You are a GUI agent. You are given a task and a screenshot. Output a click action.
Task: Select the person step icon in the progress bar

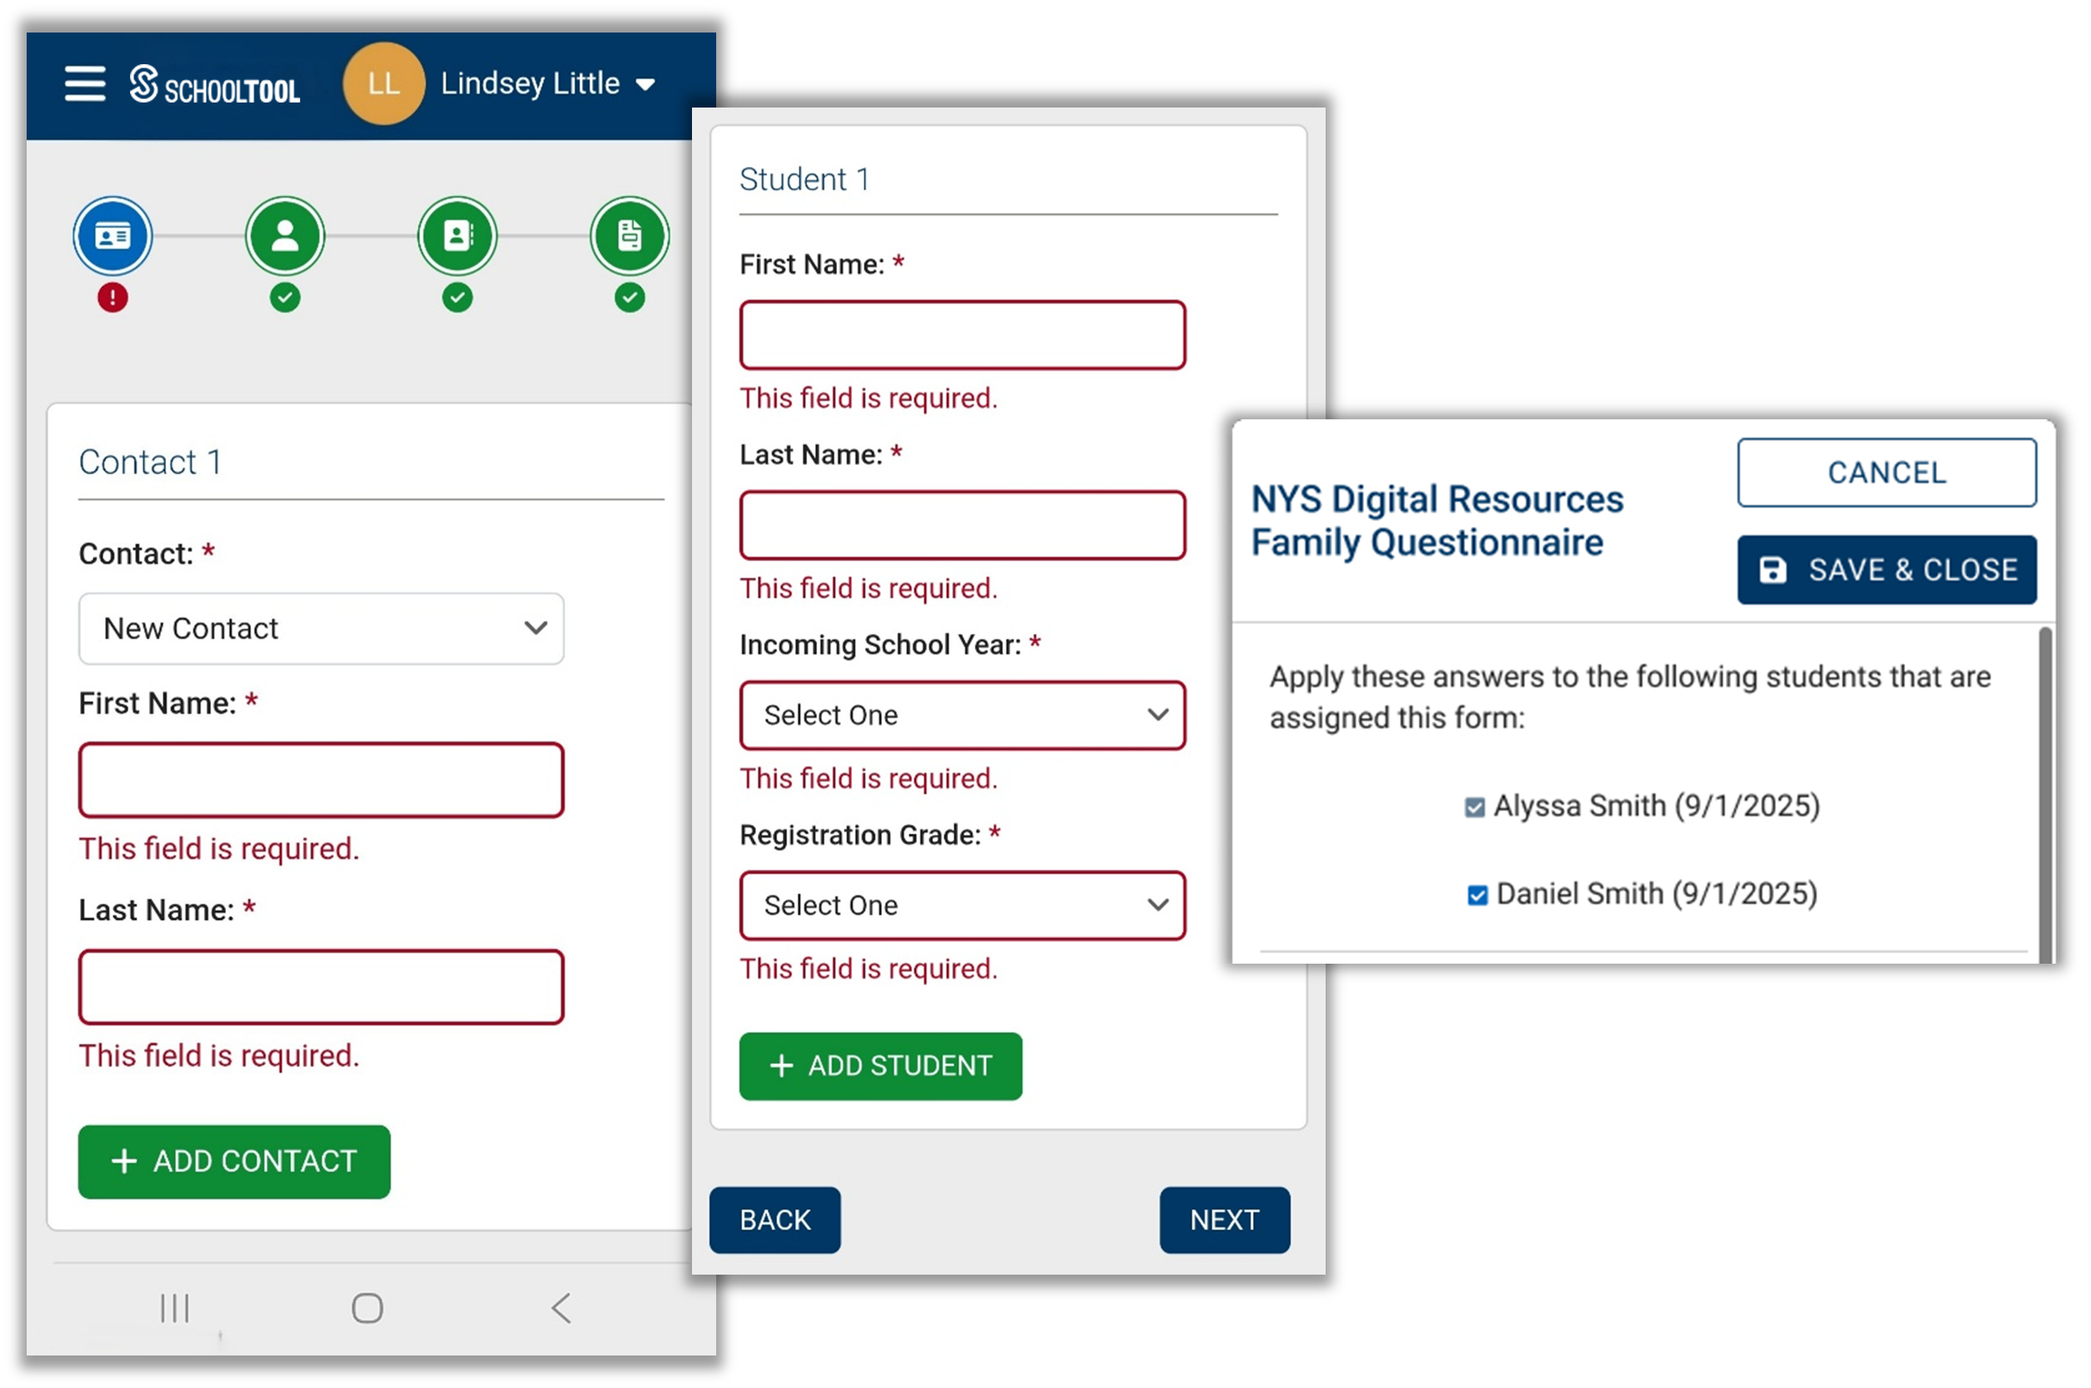284,235
